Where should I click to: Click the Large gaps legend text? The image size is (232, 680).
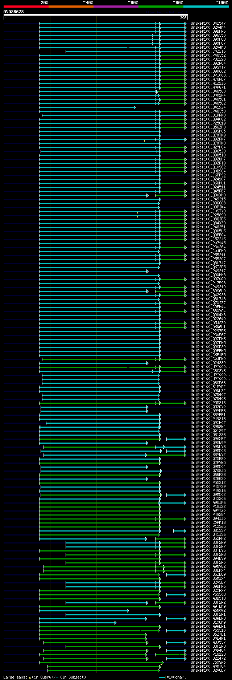45,677
